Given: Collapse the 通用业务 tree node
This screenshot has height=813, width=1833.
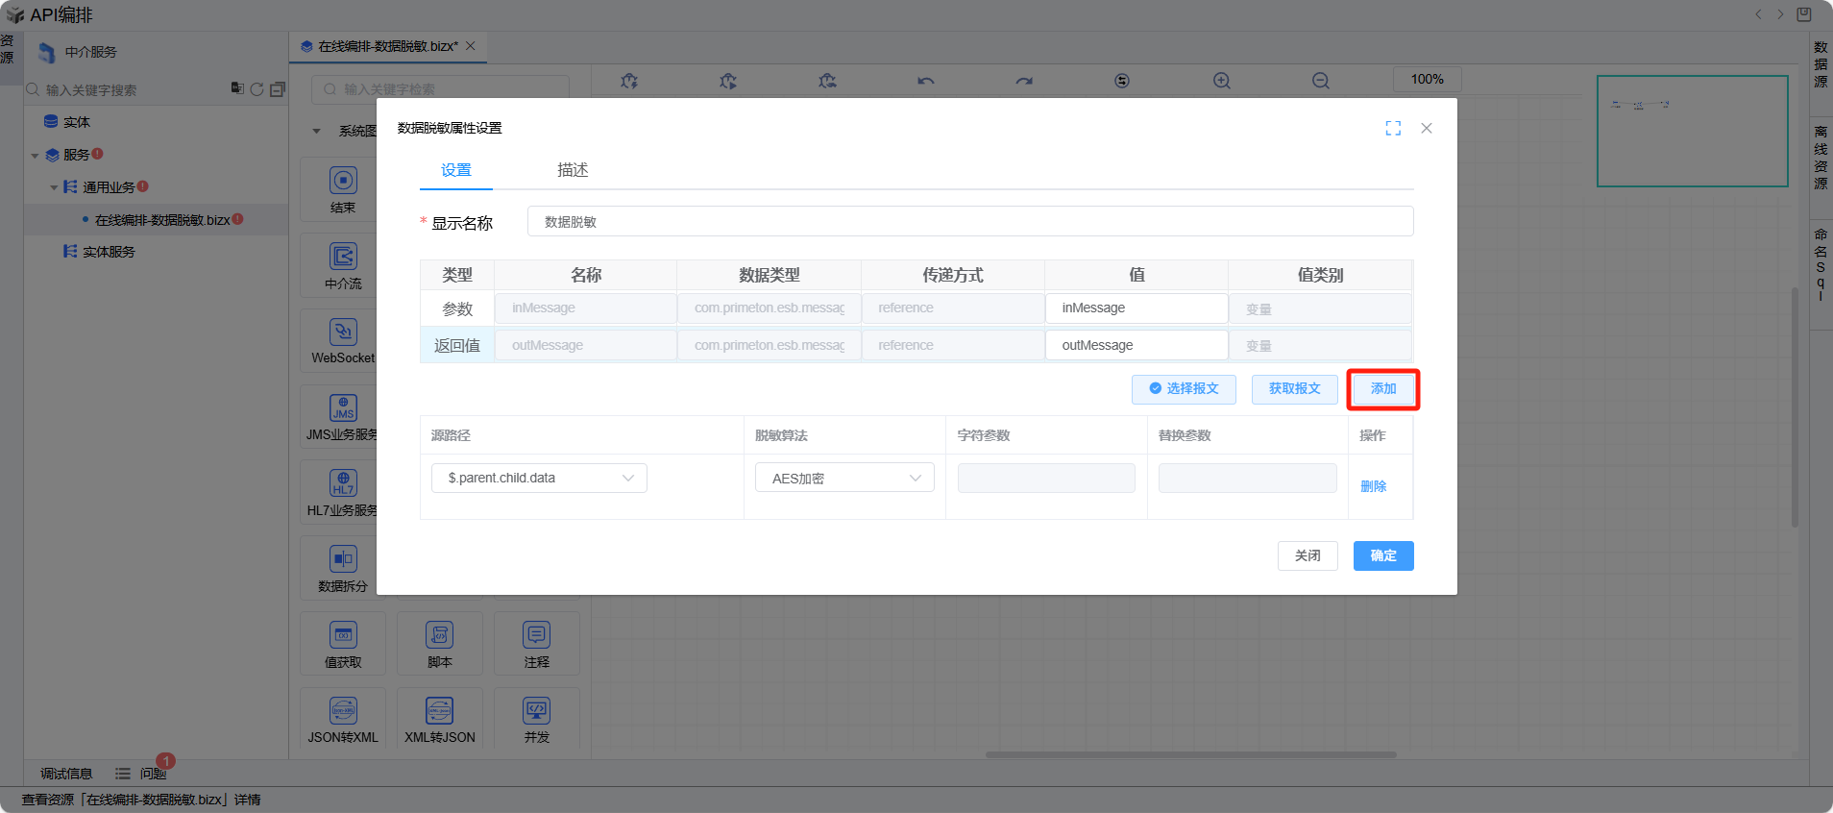Looking at the screenshot, I should point(54,187).
